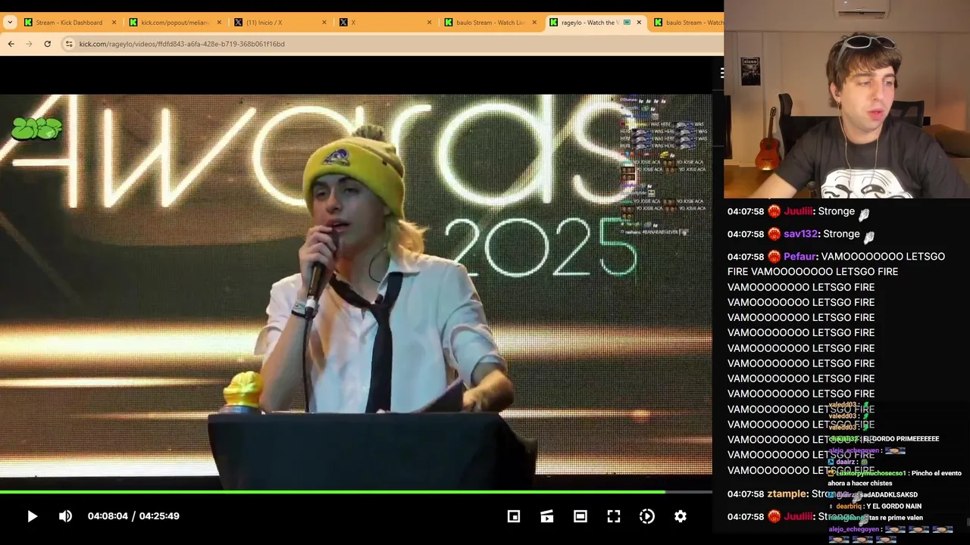970x545 pixels.
Task: Open picture-in-picture mini player
Action: pos(514,516)
